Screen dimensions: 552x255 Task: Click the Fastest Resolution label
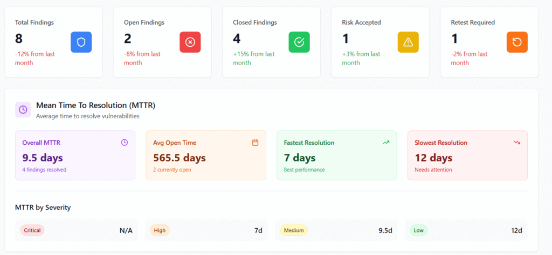tap(309, 143)
